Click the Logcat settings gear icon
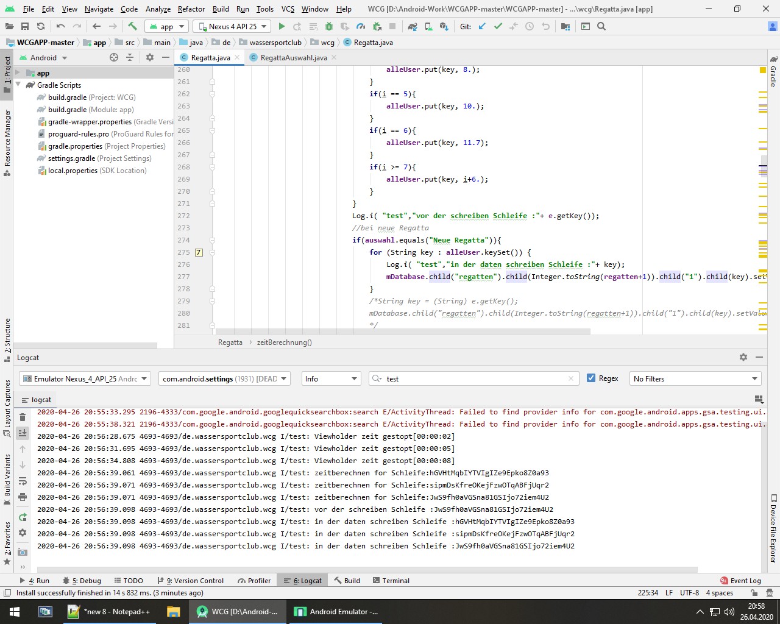Viewport: 780px width, 624px height. click(x=743, y=358)
